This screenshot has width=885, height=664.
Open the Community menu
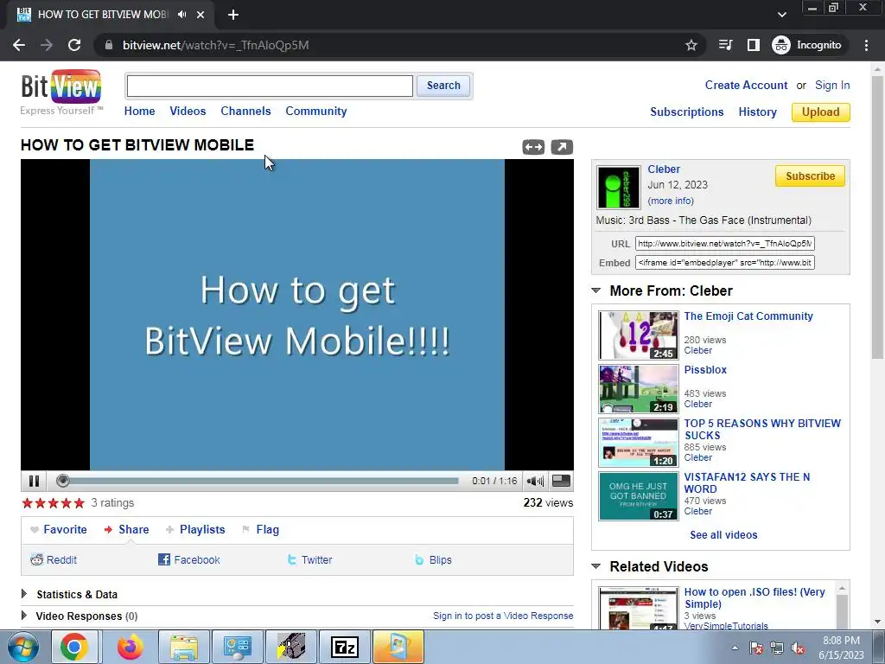316,112
